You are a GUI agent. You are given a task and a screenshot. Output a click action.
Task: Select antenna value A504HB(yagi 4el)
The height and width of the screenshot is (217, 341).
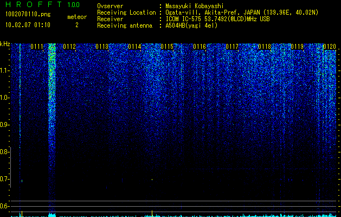191,25
